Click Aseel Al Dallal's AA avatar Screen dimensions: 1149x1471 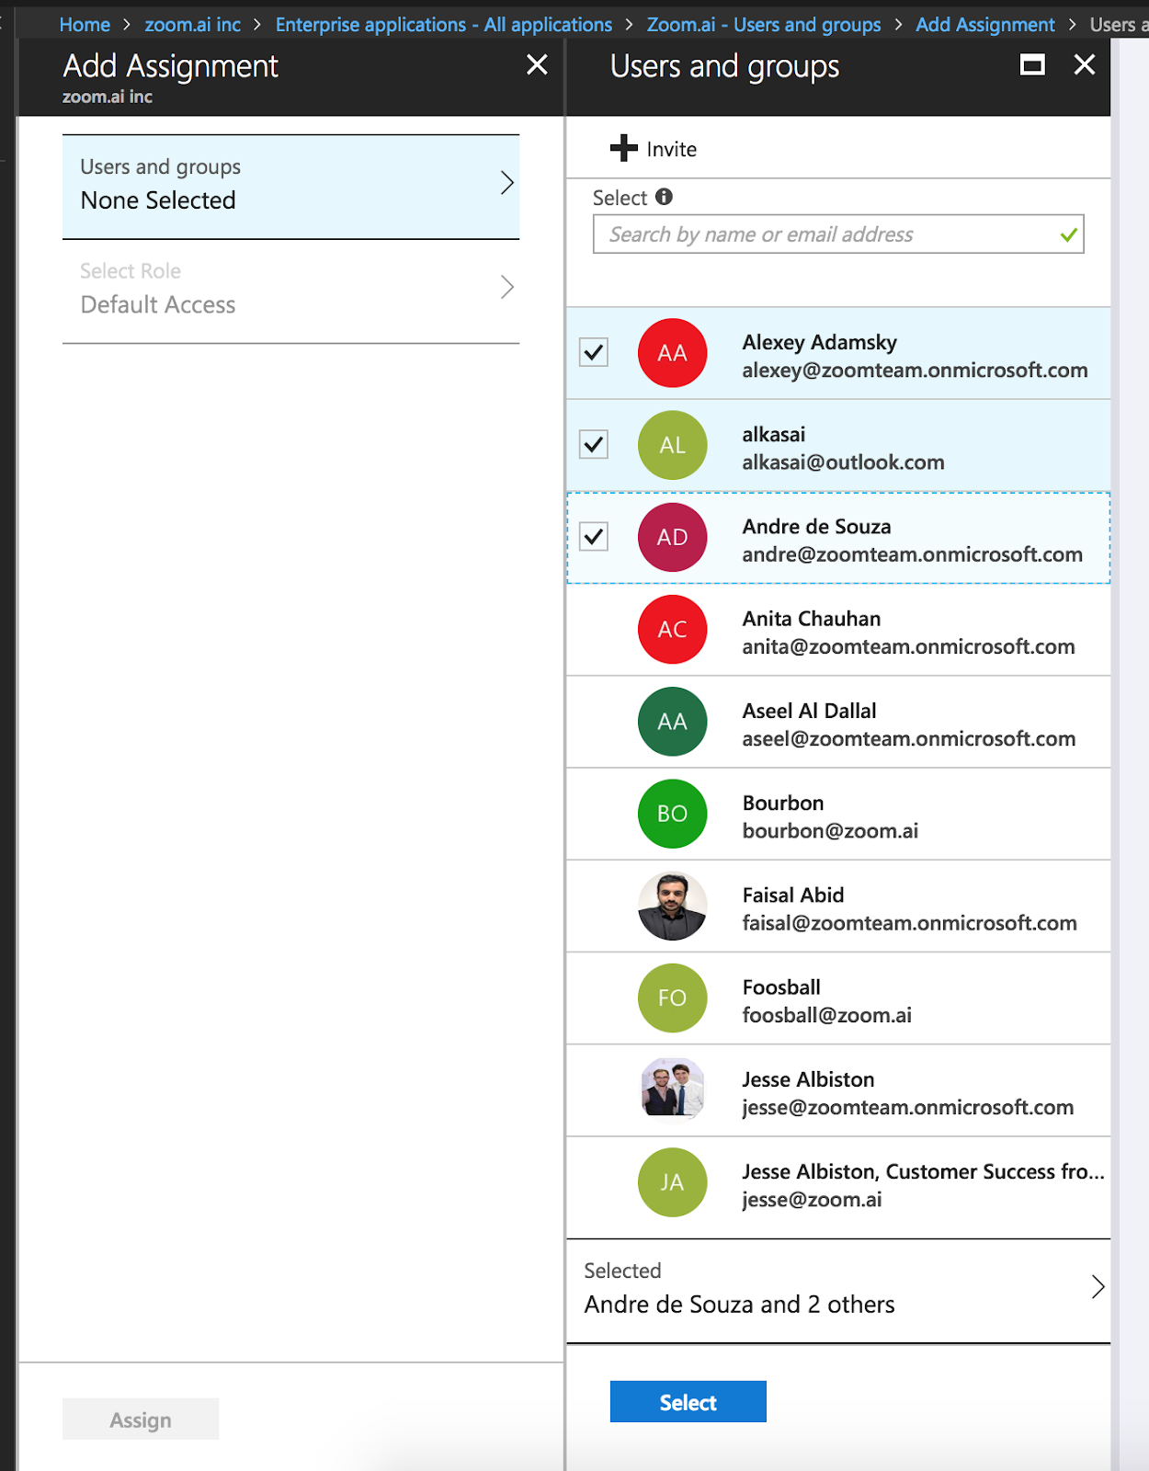click(673, 722)
